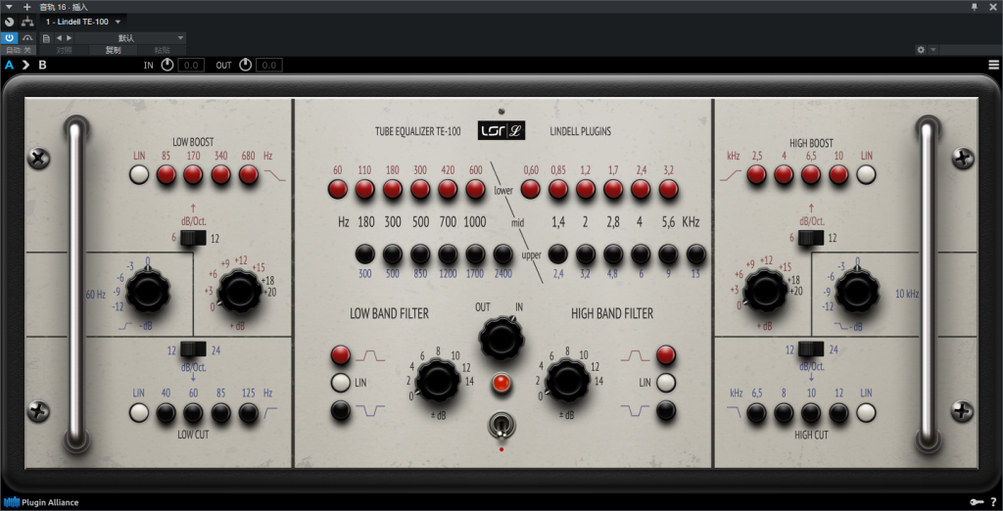The height and width of the screenshot is (511, 1003).
Task: Toggle High Cut 12/24 dB/Oct switch
Action: click(810, 349)
